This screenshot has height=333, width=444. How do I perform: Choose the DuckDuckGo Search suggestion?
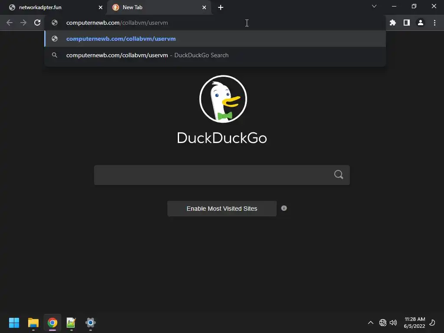coord(215,55)
